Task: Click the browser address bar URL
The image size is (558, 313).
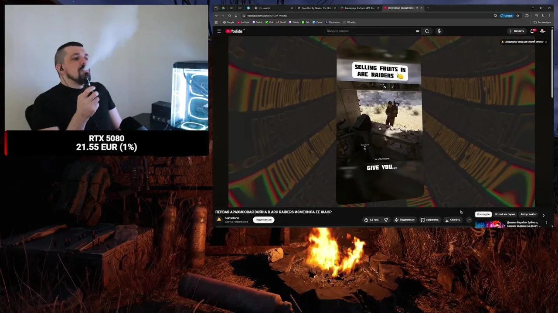Action: [267, 16]
